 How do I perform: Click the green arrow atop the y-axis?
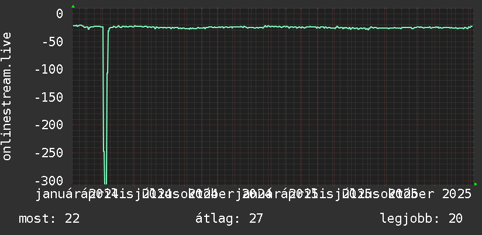click(x=73, y=6)
